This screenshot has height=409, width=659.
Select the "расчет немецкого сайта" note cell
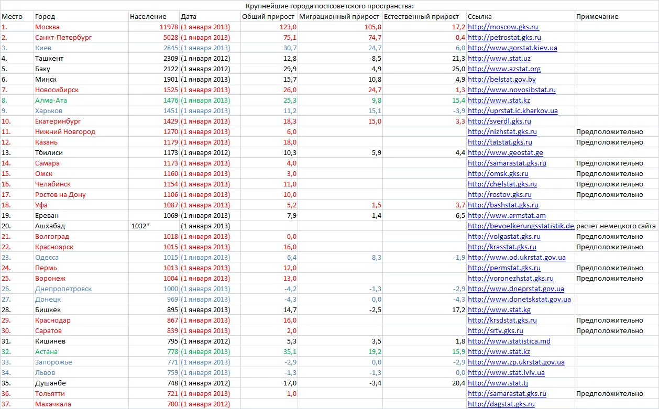pos(616,226)
